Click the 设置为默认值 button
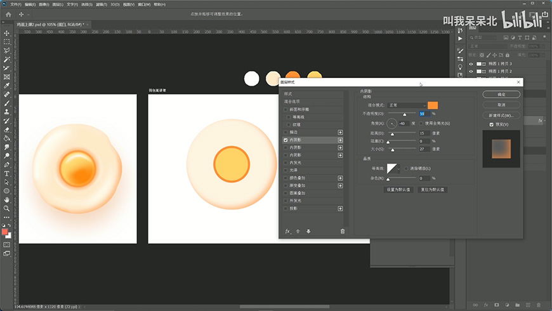Screen dimensions: 552x311 399,189
